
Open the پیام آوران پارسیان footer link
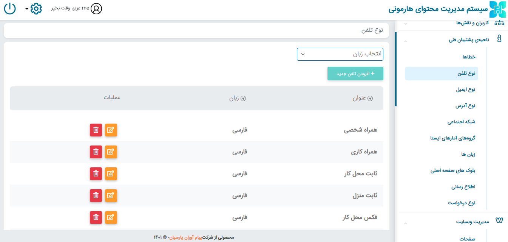(185, 237)
